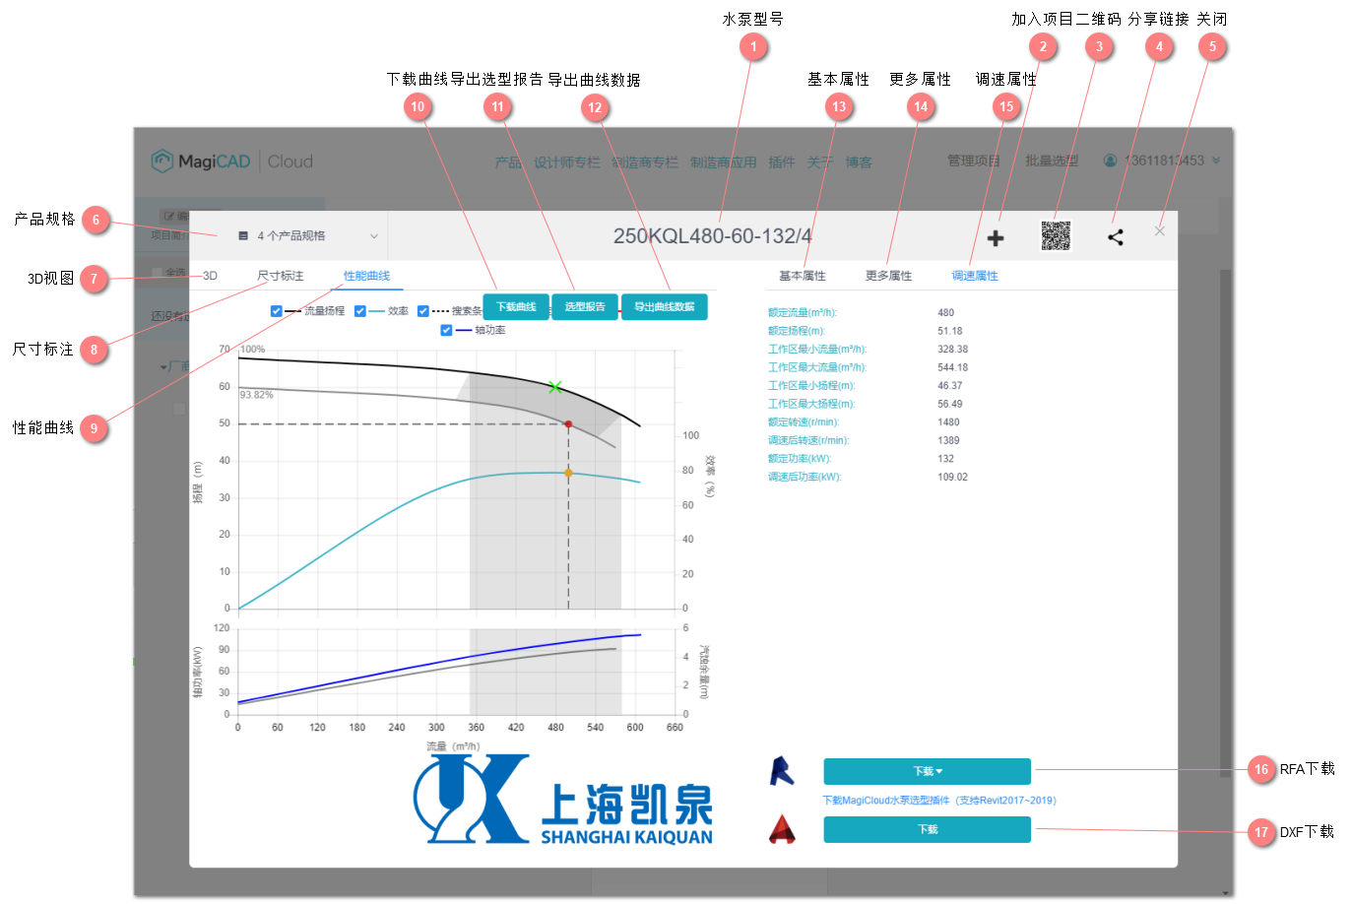Image resolution: width=1352 pixels, height=904 pixels.
Task: Expand the account menu chevron
Action: [1216, 161]
